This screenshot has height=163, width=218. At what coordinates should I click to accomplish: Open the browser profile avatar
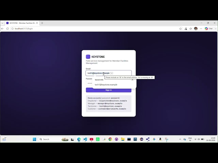(196, 29)
